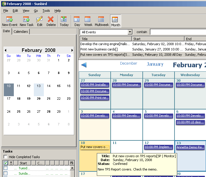206x177 pixels.
Task: Click the Edit pencil icon
Action: click(39, 19)
